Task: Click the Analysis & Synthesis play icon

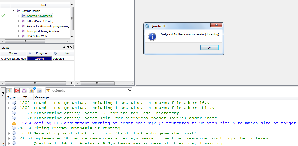Action: [x=23, y=16]
